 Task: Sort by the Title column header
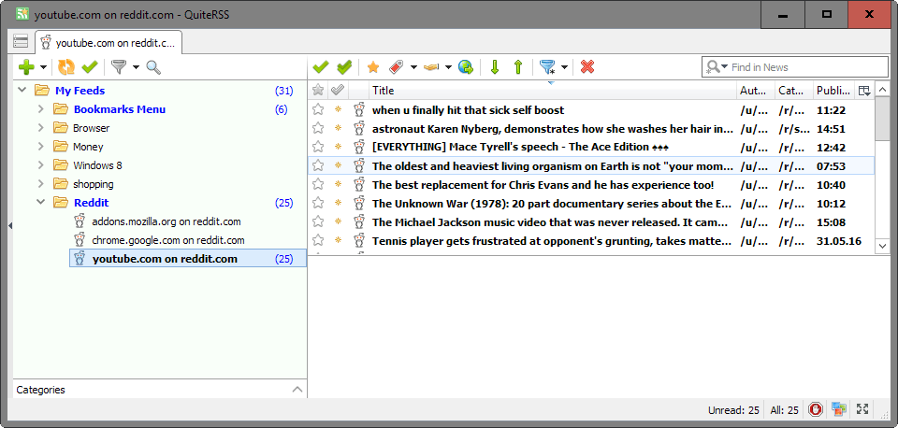[x=552, y=91]
